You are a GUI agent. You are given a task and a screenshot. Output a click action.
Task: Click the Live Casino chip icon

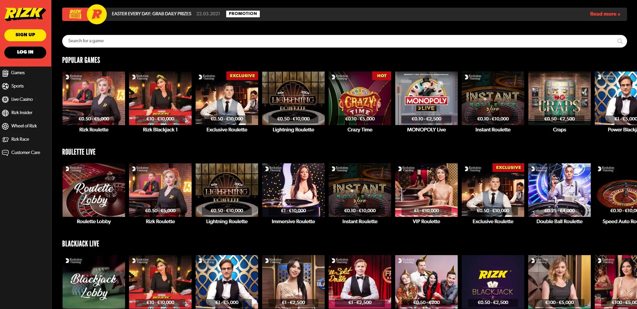coord(5,99)
